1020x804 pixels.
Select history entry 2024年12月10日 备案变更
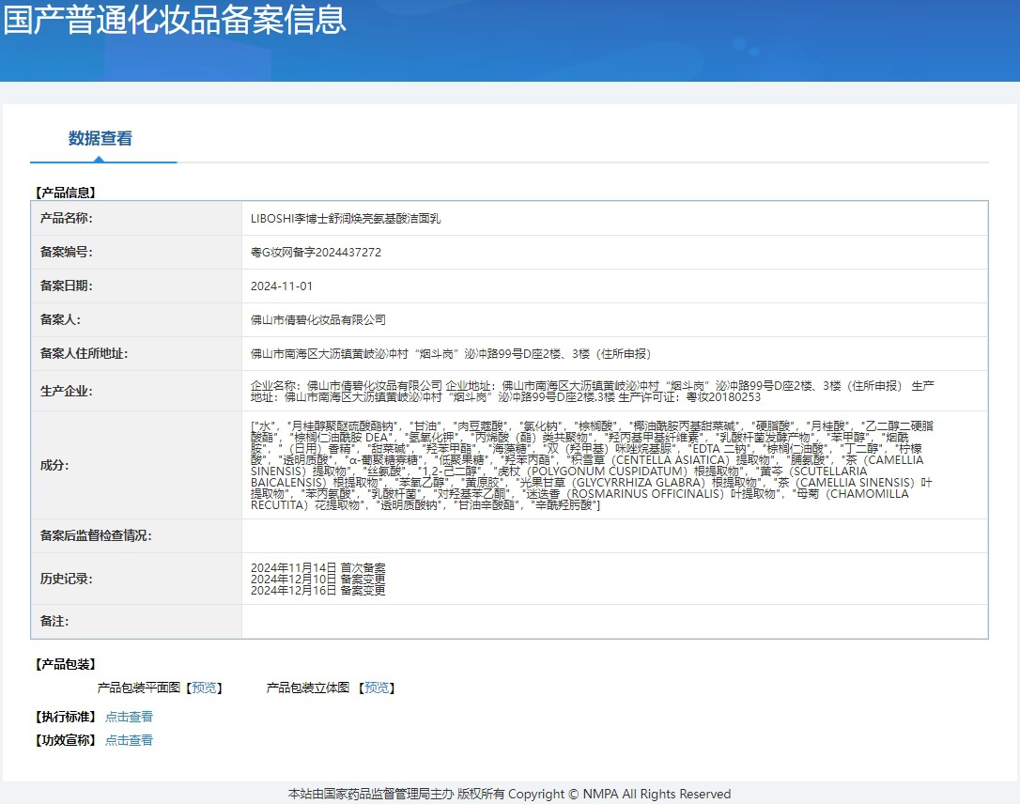point(318,579)
